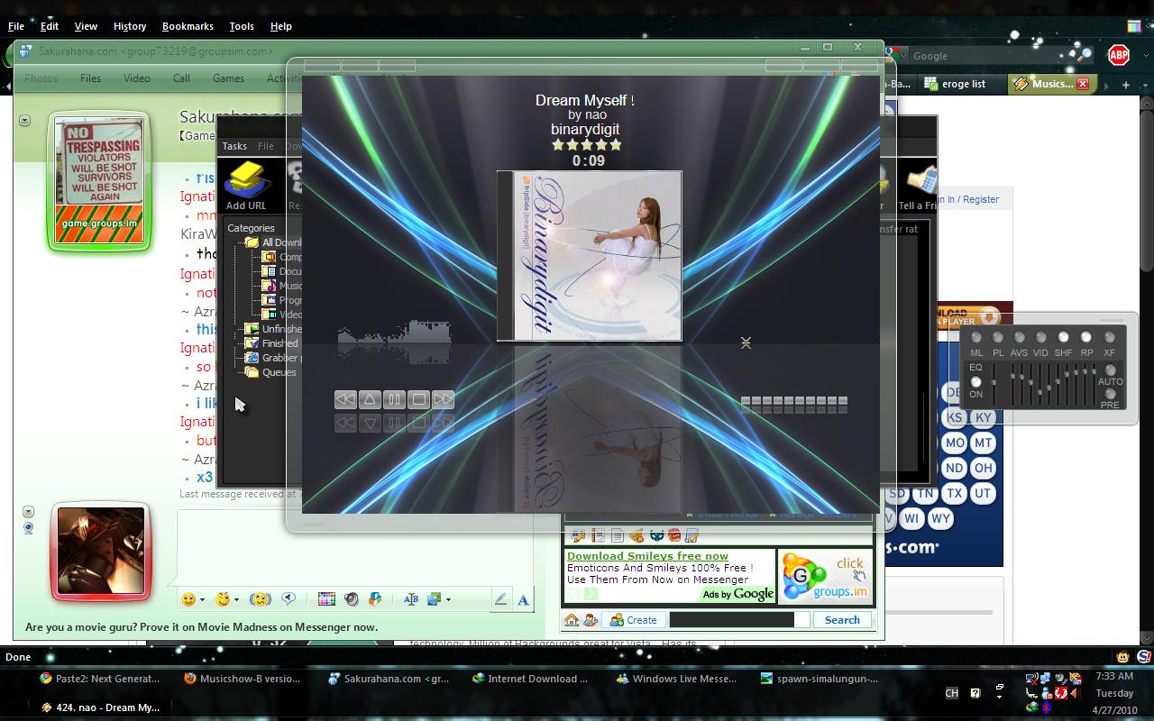Click the Movie Madness Messenger ad text
1154x721 pixels.
[201, 627]
